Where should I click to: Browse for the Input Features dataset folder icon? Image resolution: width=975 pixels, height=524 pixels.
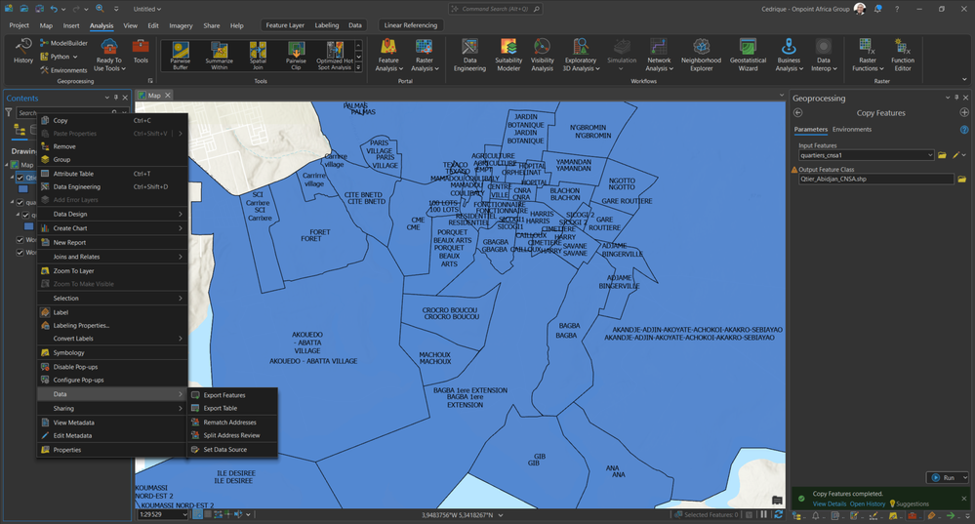coord(942,155)
